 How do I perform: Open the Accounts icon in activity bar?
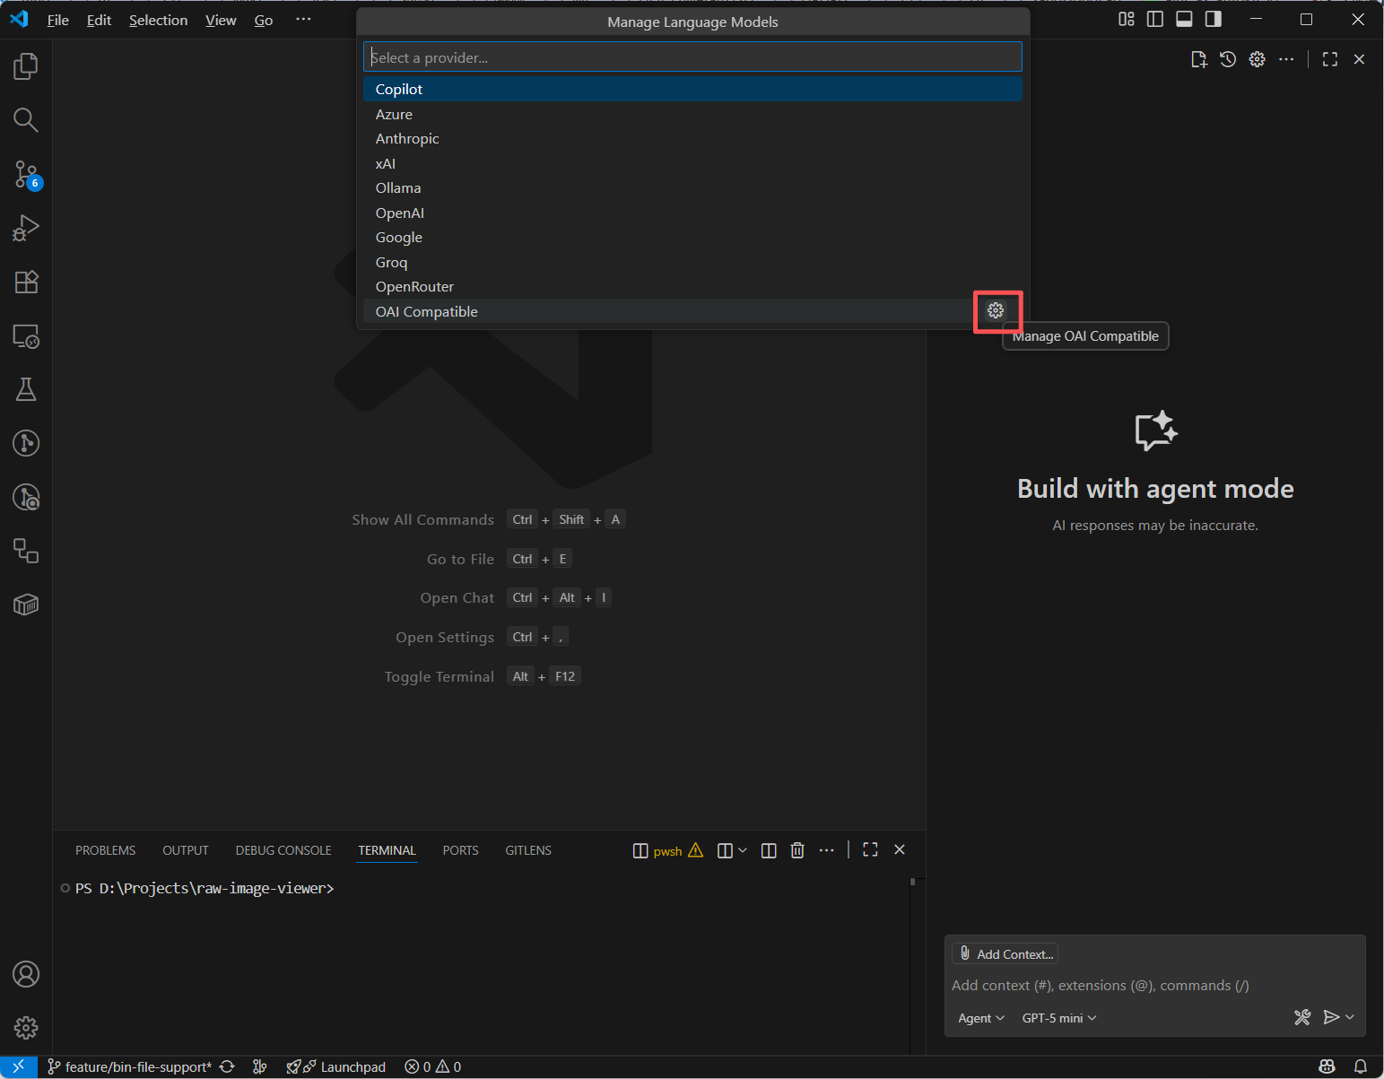pos(26,974)
